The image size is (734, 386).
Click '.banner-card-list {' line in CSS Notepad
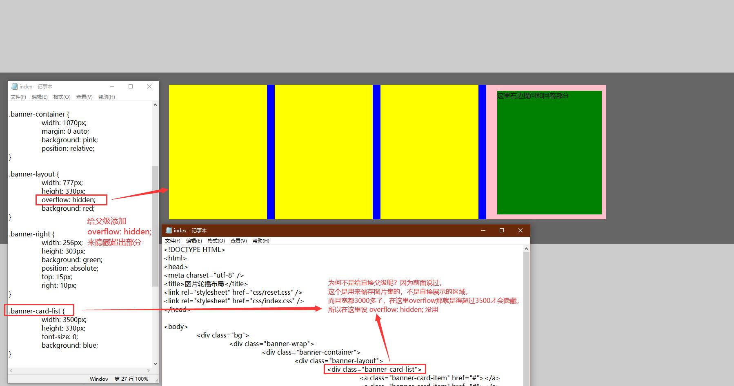tap(37, 311)
